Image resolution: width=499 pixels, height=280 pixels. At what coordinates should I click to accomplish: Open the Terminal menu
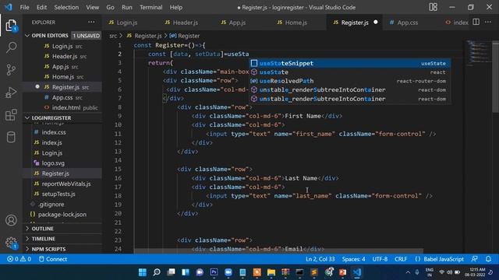(150, 7)
